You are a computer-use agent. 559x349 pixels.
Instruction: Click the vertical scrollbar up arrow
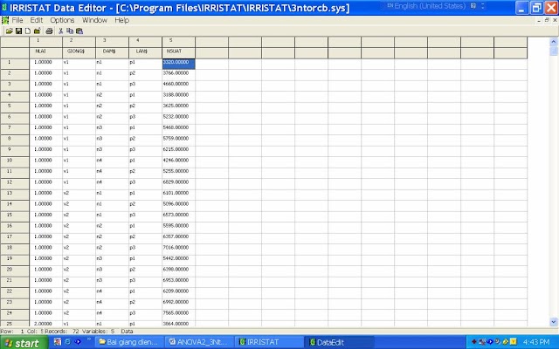click(x=554, y=42)
